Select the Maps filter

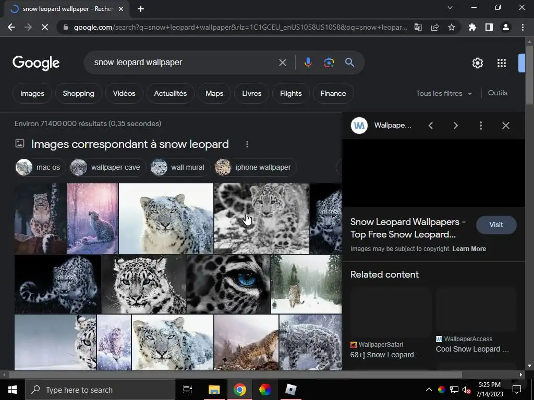coord(214,93)
